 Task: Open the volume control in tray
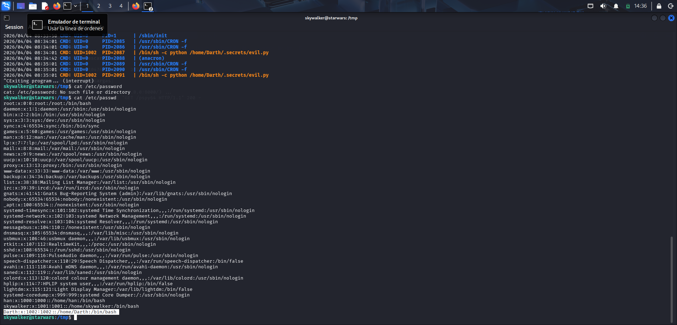(x=603, y=6)
